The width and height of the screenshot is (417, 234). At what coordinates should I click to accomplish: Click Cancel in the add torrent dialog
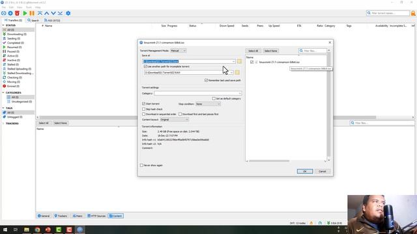pyautogui.click(x=323, y=172)
